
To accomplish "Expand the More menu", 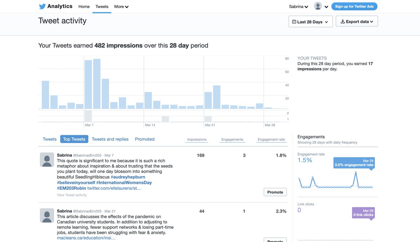I will point(121,7).
